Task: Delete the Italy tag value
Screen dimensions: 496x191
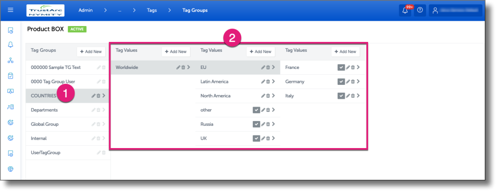Action: (353, 96)
